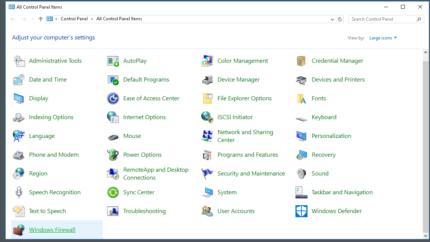Image resolution: width=430 pixels, height=242 pixels.
Task: Open the Device Manager link
Action: click(238, 80)
